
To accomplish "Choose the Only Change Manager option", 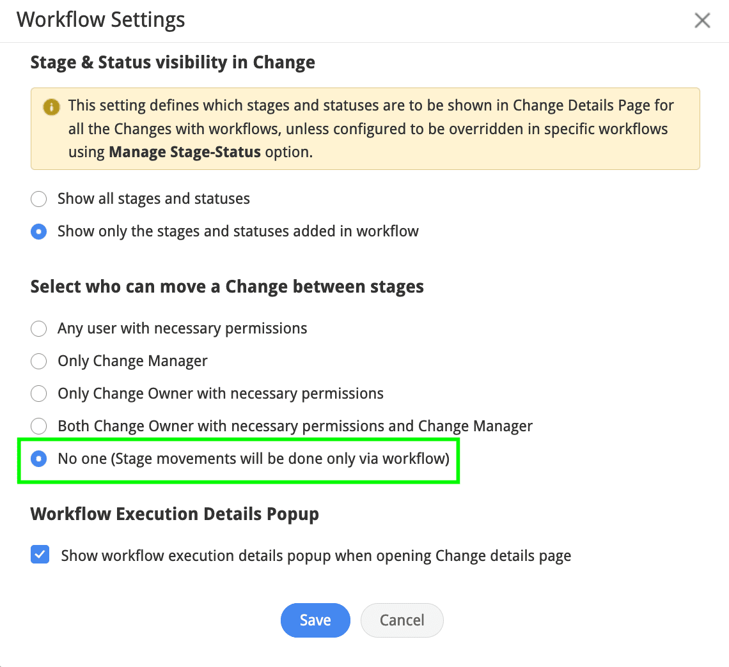I will pos(38,361).
